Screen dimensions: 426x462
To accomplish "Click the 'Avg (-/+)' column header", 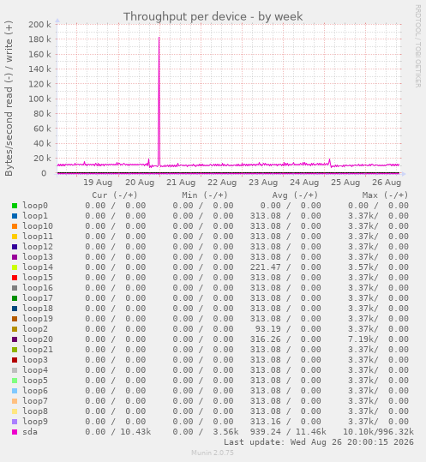I will [295, 195].
